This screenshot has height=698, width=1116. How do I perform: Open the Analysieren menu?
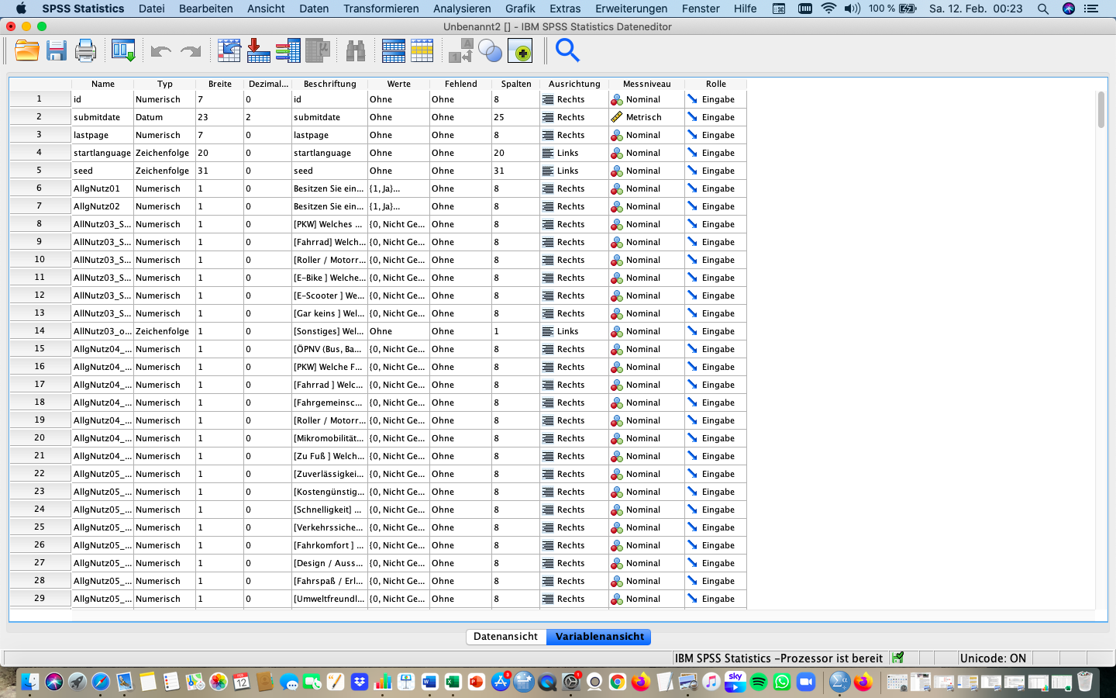[x=462, y=9]
